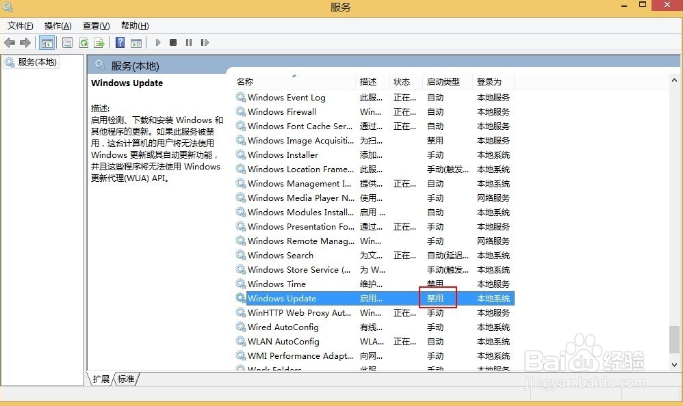Click the Refresh toolbar icon
683x406 pixels.
(83, 42)
